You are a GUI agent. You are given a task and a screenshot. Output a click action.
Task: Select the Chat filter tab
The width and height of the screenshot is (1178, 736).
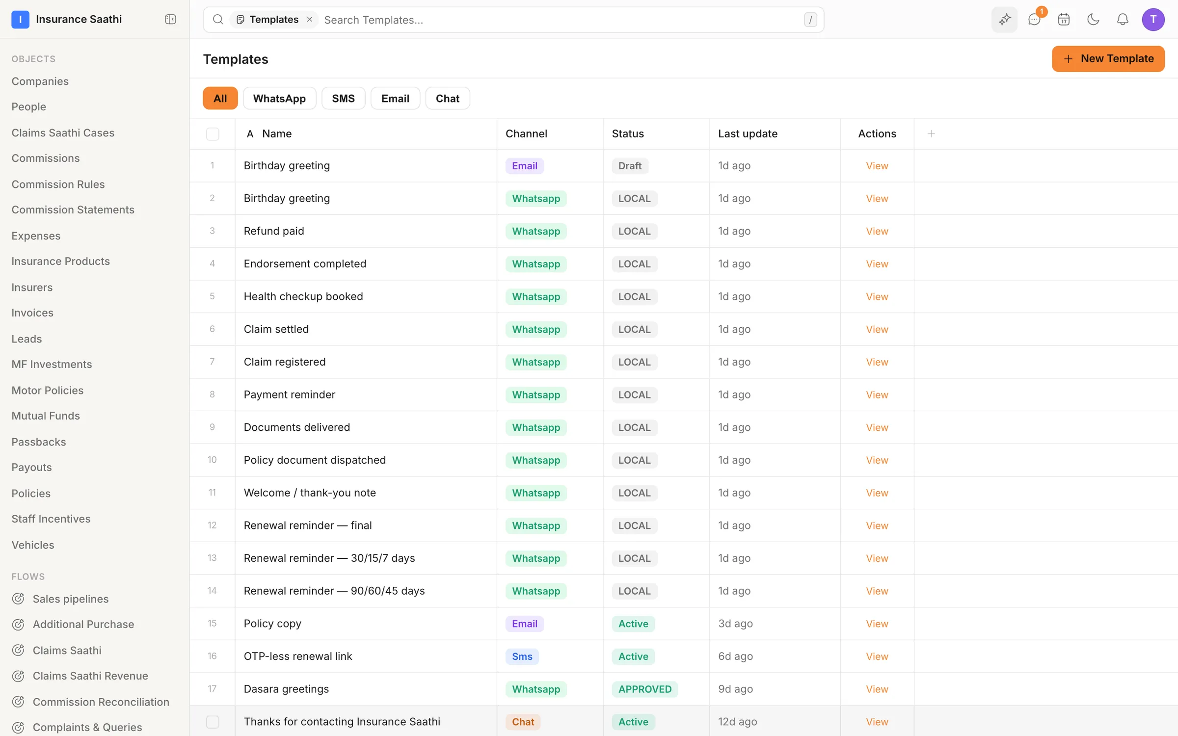(x=448, y=98)
